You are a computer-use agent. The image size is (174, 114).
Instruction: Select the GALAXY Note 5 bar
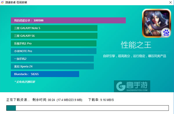click(54, 28)
